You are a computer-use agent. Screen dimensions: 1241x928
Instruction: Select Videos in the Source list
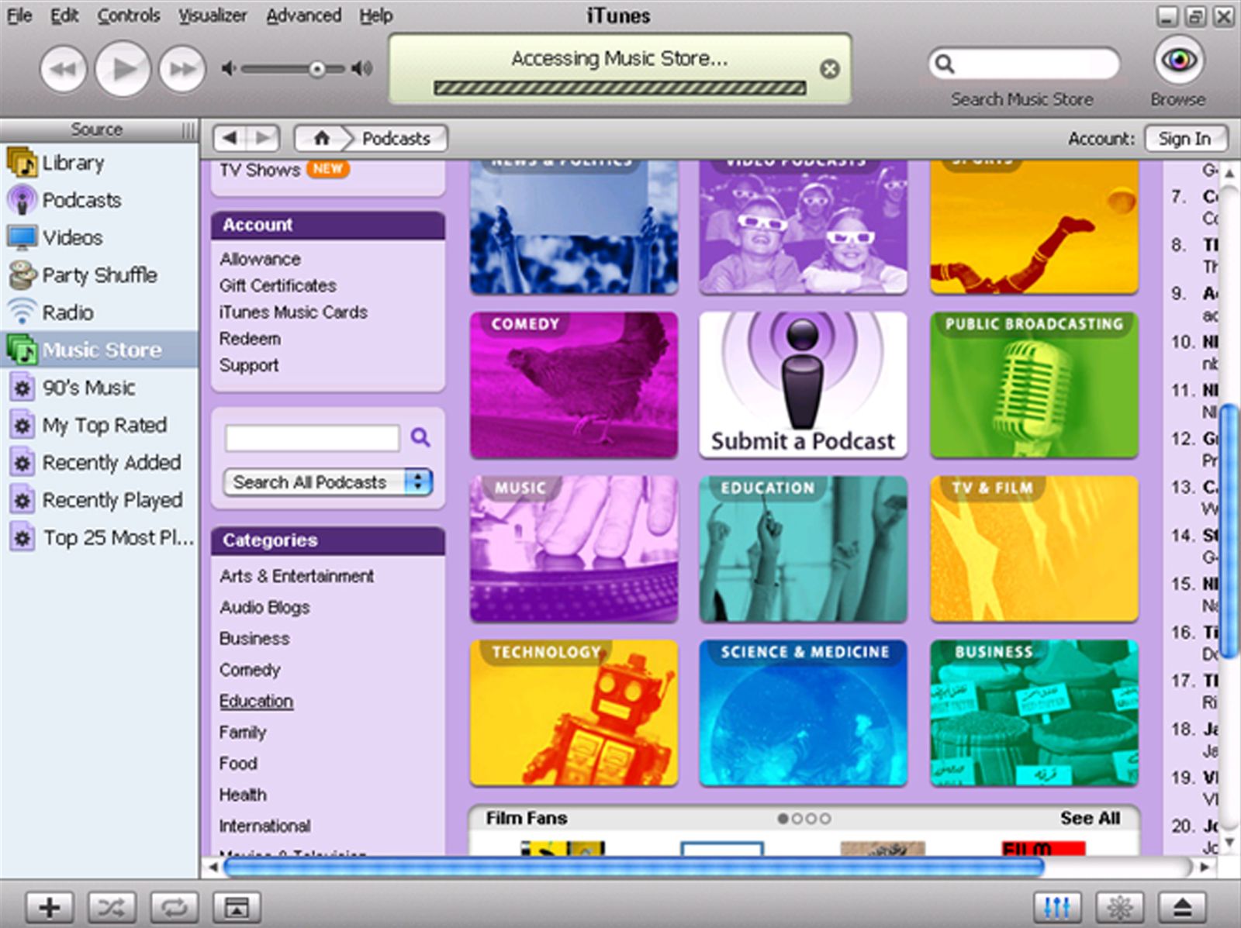point(99,237)
